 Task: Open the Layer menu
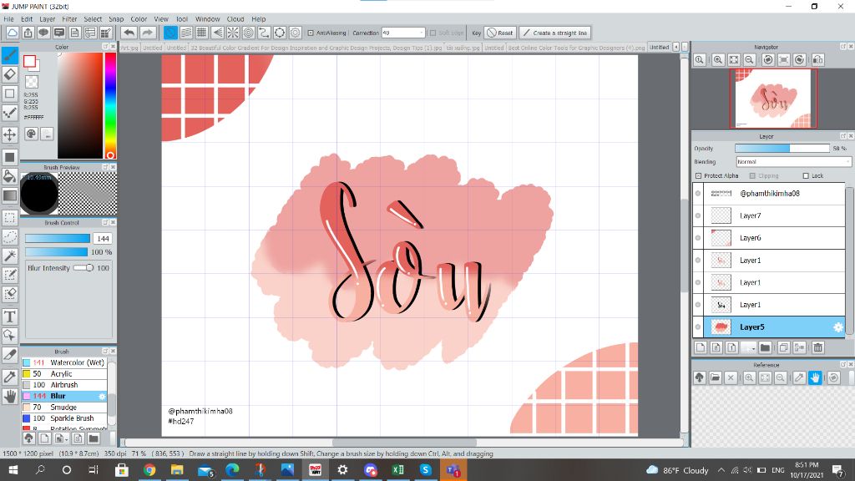(x=48, y=18)
